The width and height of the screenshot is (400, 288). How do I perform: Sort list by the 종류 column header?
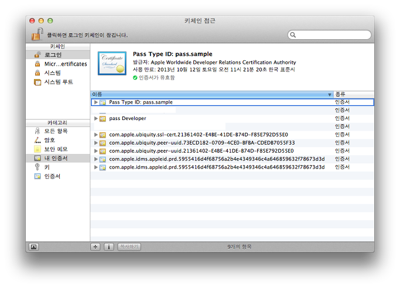pyautogui.click(x=354, y=95)
